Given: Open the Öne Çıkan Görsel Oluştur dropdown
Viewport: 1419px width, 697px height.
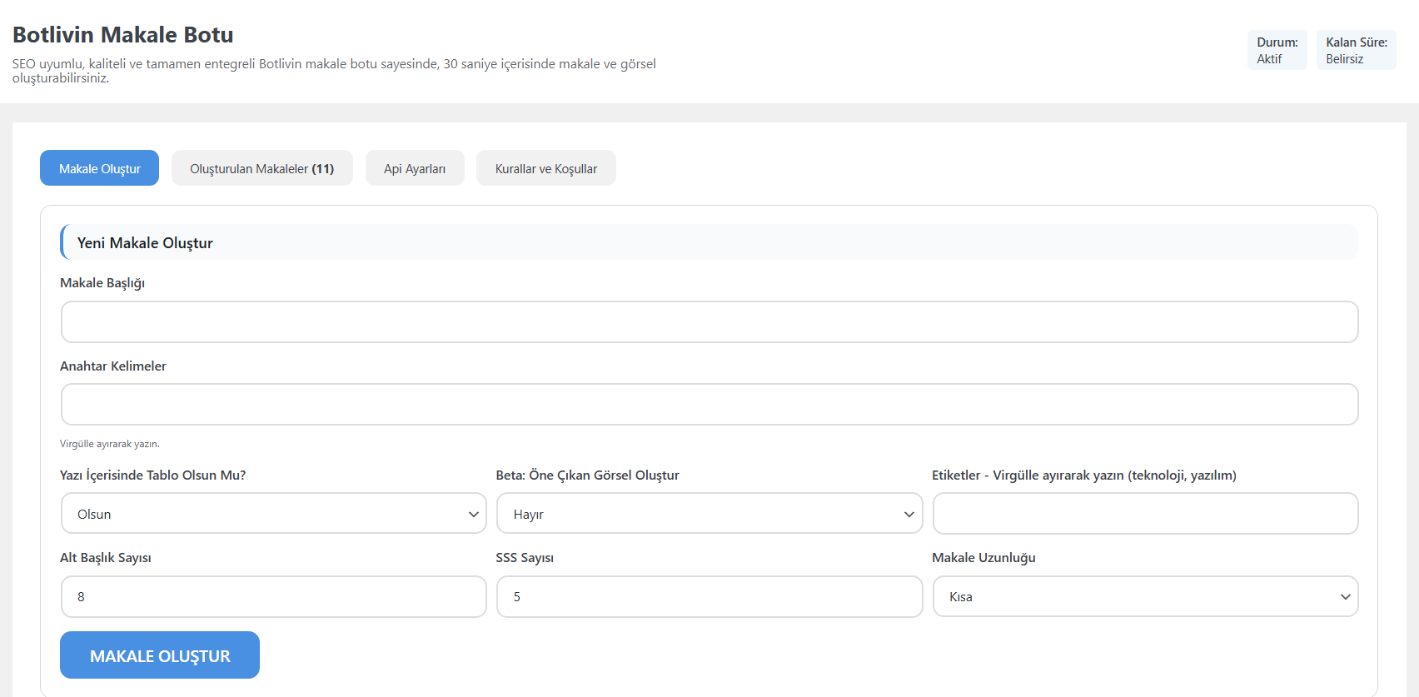Looking at the screenshot, I should point(709,514).
